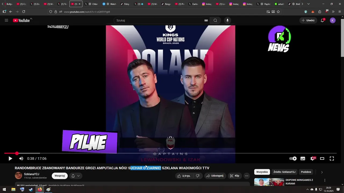Open shield tracking protection icon
Screen dimensions: 344x193
[x=51, y=12]
